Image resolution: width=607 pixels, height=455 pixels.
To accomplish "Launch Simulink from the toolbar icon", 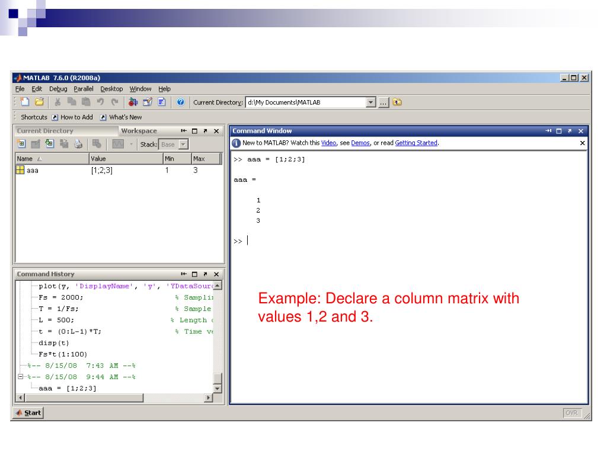I will point(132,102).
